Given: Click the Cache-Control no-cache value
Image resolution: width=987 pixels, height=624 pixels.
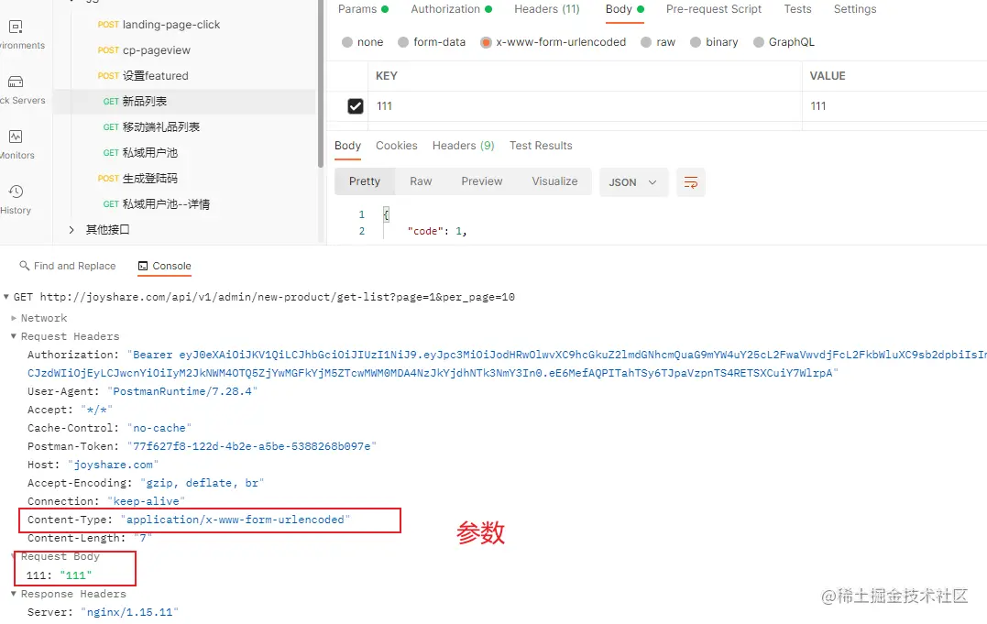Looking at the screenshot, I should pos(159,428).
